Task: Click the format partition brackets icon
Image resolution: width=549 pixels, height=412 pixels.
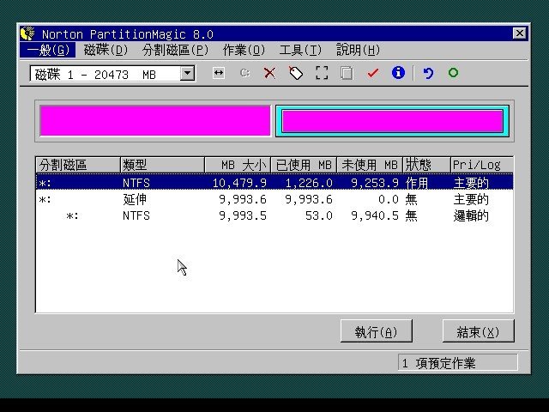Action: tap(322, 73)
